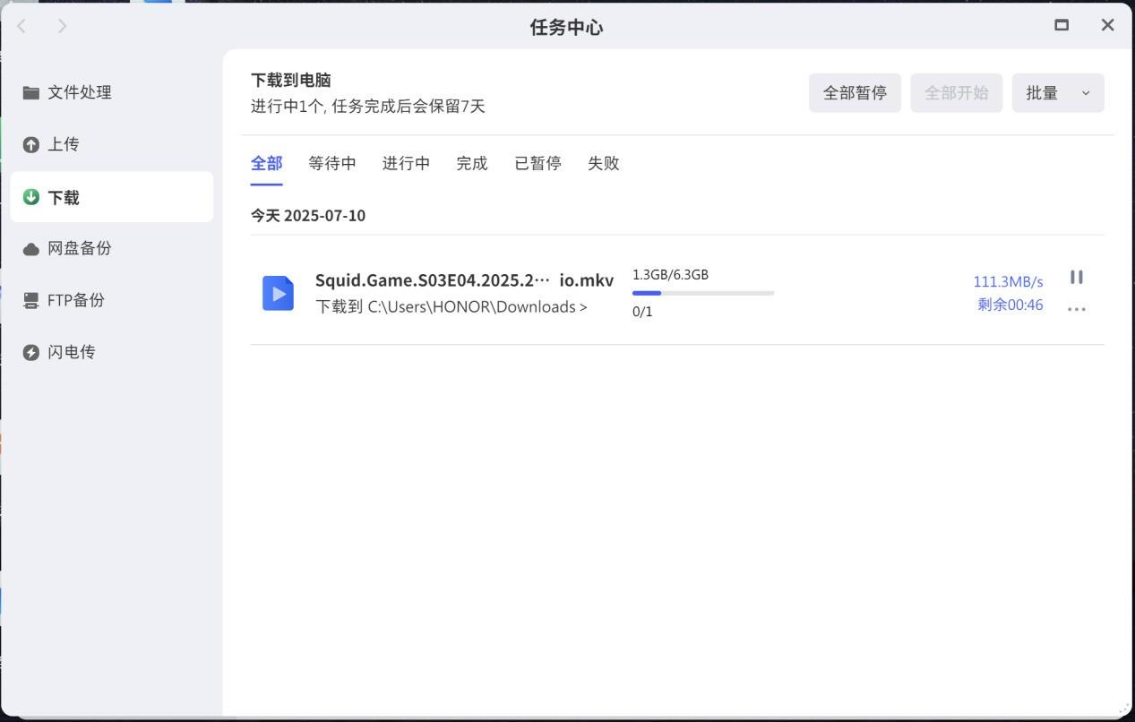Switch to the 等待中 tab
The image size is (1135, 722).
point(332,163)
